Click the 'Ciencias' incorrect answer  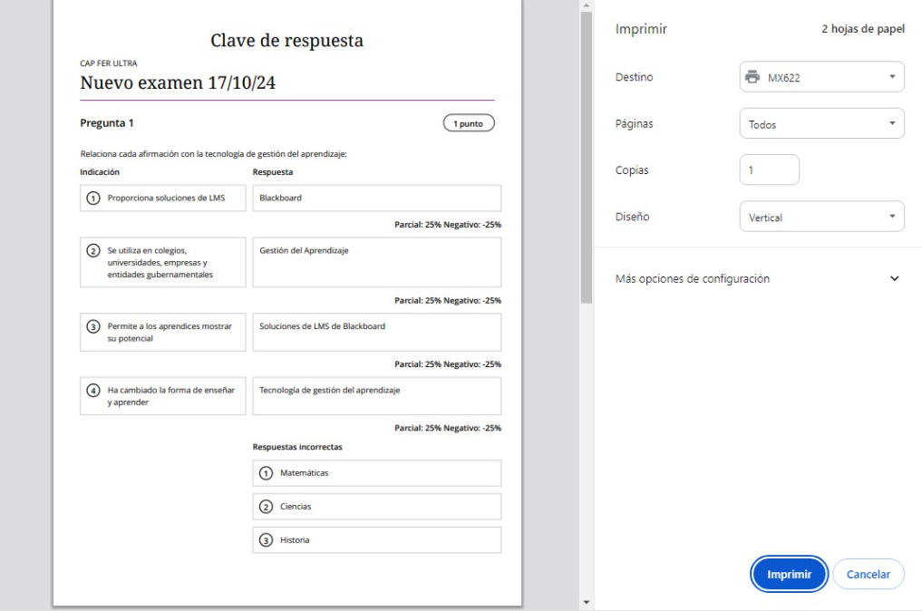[377, 507]
